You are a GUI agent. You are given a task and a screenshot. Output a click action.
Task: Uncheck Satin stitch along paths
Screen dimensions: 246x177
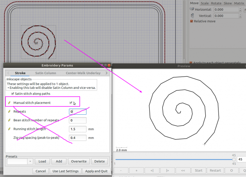pyautogui.click(x=12, y=93)
